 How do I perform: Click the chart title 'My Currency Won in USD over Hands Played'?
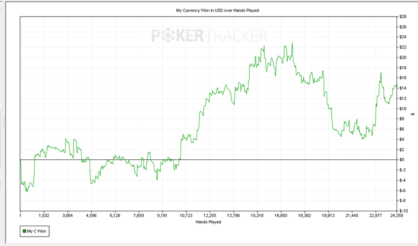pyautogui.click(x=217, y=10)
